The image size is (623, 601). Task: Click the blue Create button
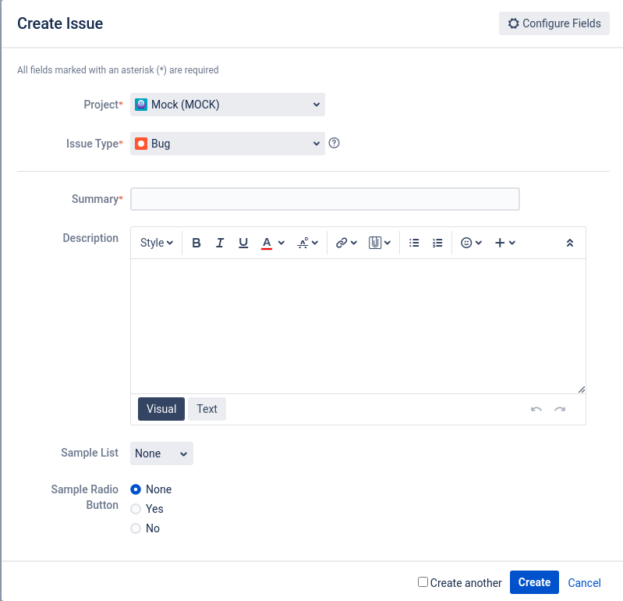(x=534, y=582)
